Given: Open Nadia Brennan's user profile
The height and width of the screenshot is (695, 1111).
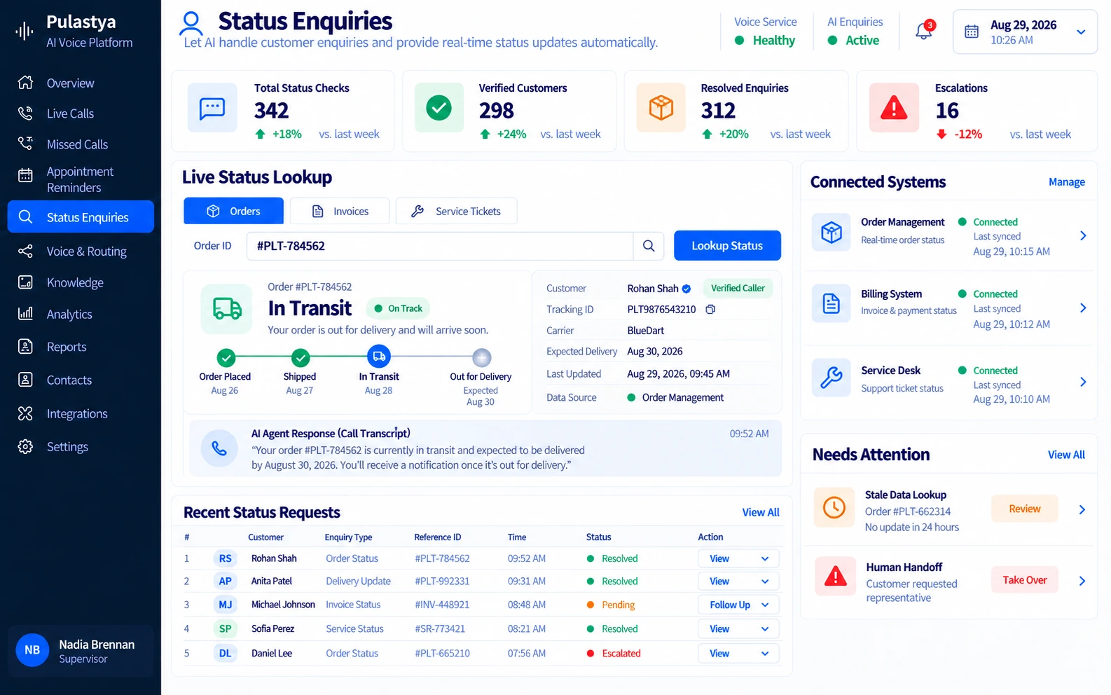Looking at the screenshot, I should click(81, 651).
